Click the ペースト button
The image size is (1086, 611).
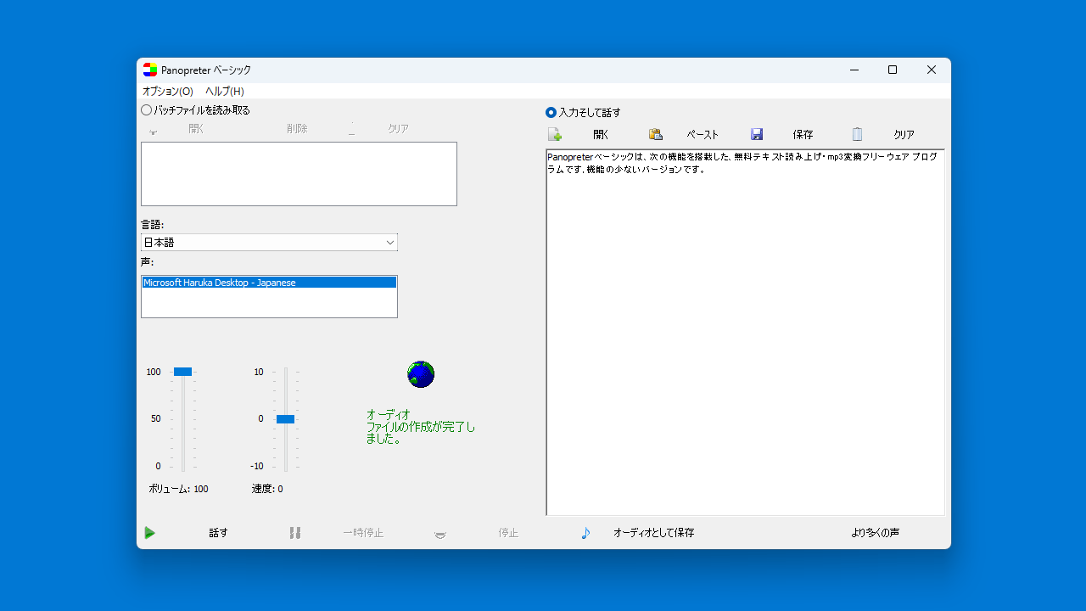[x=703, y=134]
